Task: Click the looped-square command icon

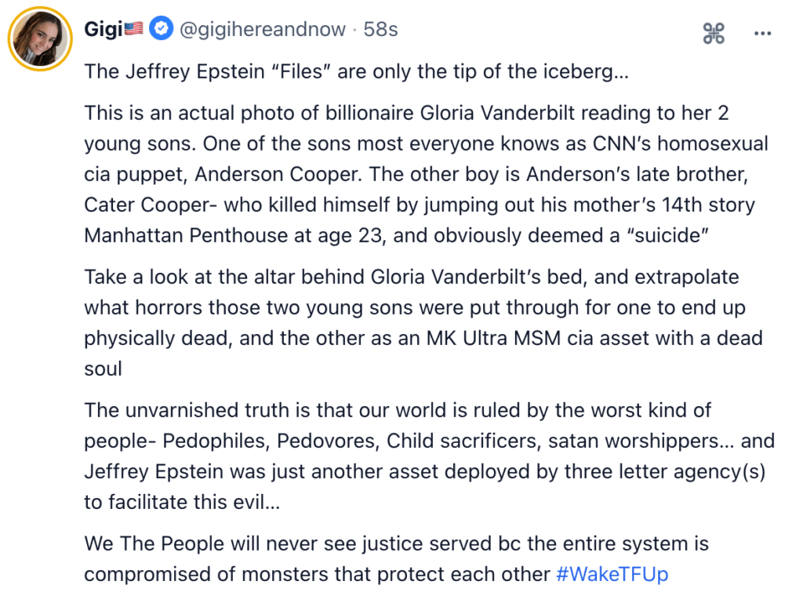Action: (x=714, y=33)
